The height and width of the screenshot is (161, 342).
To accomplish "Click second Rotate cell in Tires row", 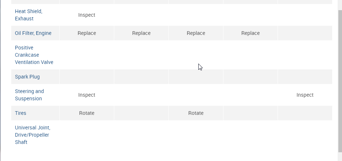I will pyautogui.click(x=196, y=113).
